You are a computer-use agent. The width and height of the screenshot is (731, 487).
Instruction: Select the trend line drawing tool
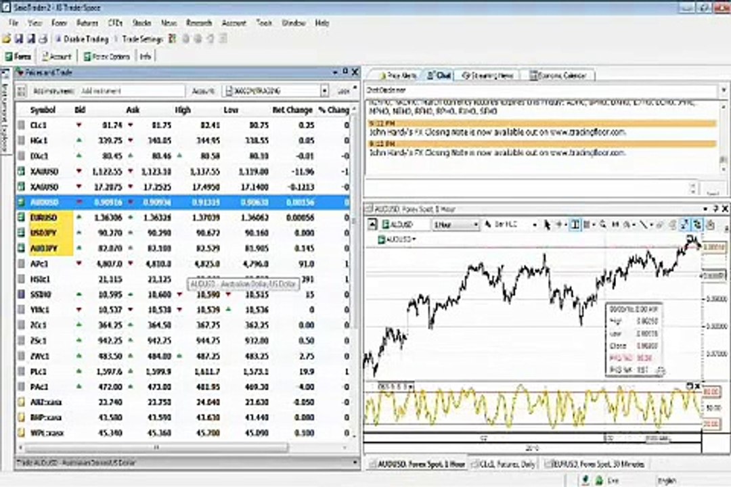644,225
